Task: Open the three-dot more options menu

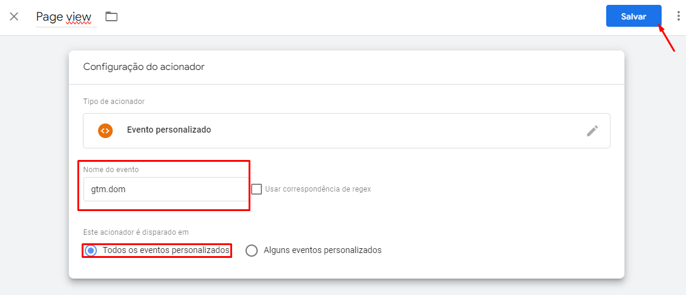Action: 678,16
